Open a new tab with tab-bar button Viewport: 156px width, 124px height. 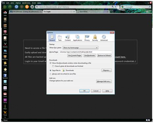112,11
